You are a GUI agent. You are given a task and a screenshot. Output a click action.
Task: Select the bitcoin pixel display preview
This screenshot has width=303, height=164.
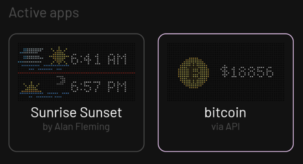[x=225, y=72]
